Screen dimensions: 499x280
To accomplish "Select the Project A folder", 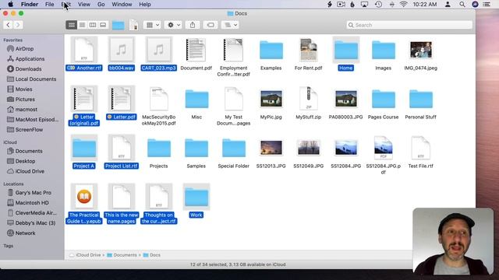I will [x=84, y=148].
